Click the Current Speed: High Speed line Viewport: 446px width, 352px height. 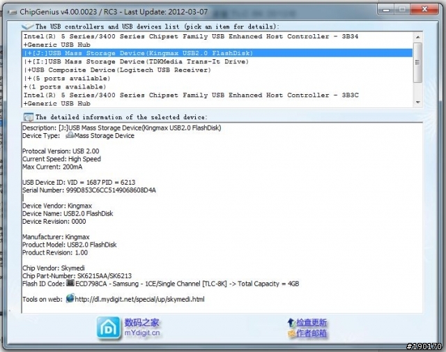[x=61, y=159]
